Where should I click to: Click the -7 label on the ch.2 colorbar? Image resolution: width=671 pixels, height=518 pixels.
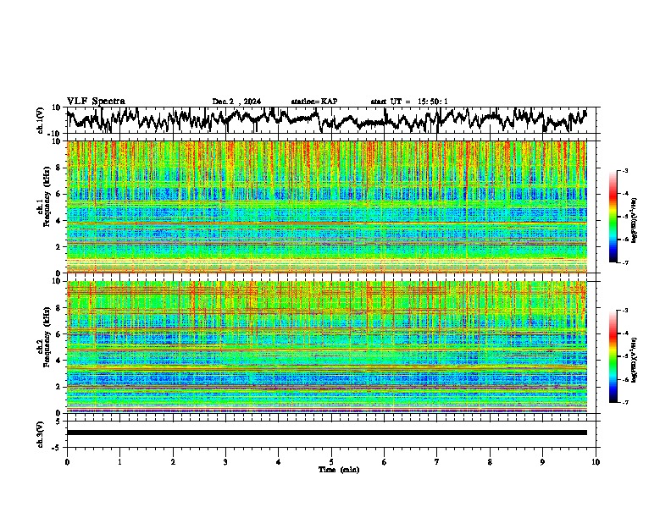click(624, 402)
